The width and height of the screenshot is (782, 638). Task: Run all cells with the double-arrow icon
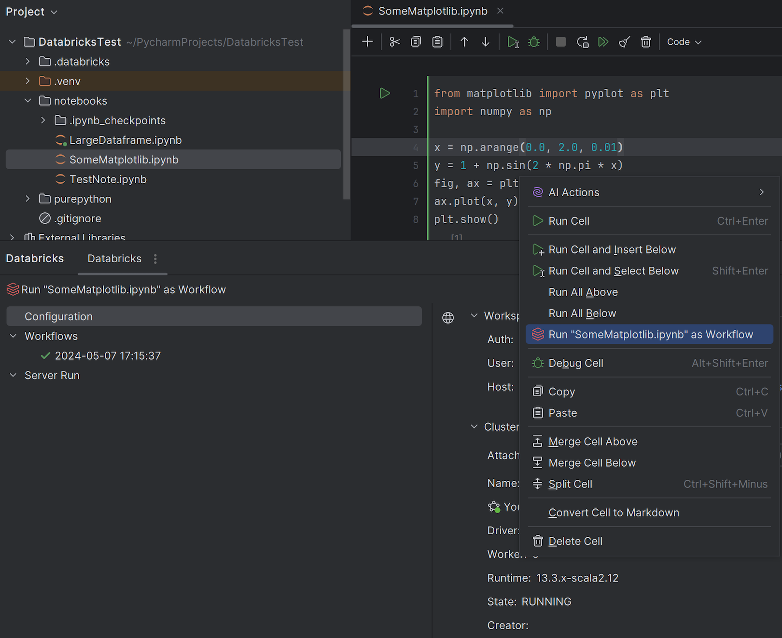coord(603,41)
